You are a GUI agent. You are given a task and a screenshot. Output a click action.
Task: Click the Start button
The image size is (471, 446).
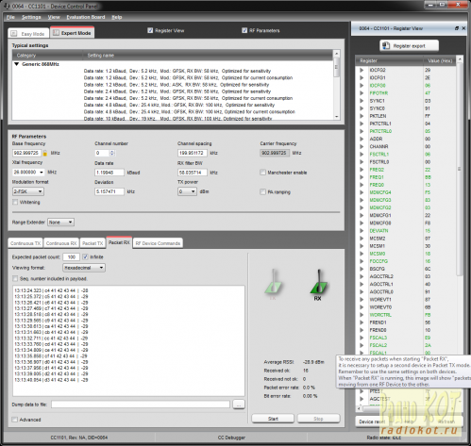(x=273, y=419)
